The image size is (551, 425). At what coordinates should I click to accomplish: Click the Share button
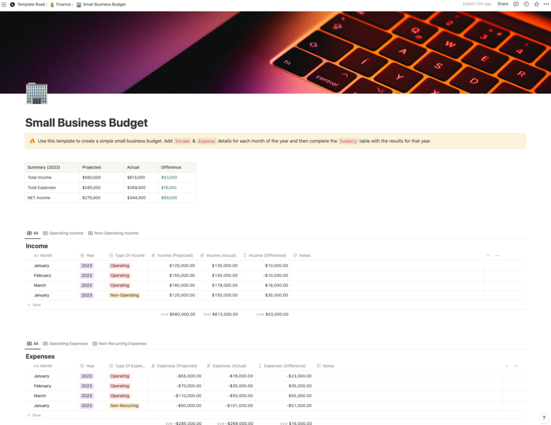click(x=503, y=4)
